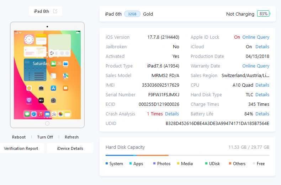Click the 32GB storage badge
Screen dimensions: 281x185
pos(132,14)
